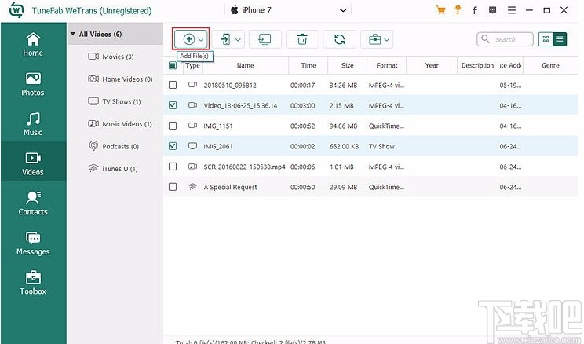The width and height of the screenshot is (584, 344).
Task: Open the Add File(s) dropdown arrow
Action: click(201, 39)
